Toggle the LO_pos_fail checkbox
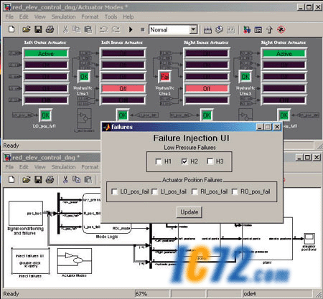323x299 pixels. click(x=115, y=191)
